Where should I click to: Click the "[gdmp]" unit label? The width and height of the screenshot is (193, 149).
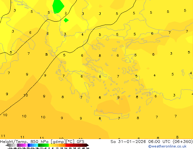point(58,142)
